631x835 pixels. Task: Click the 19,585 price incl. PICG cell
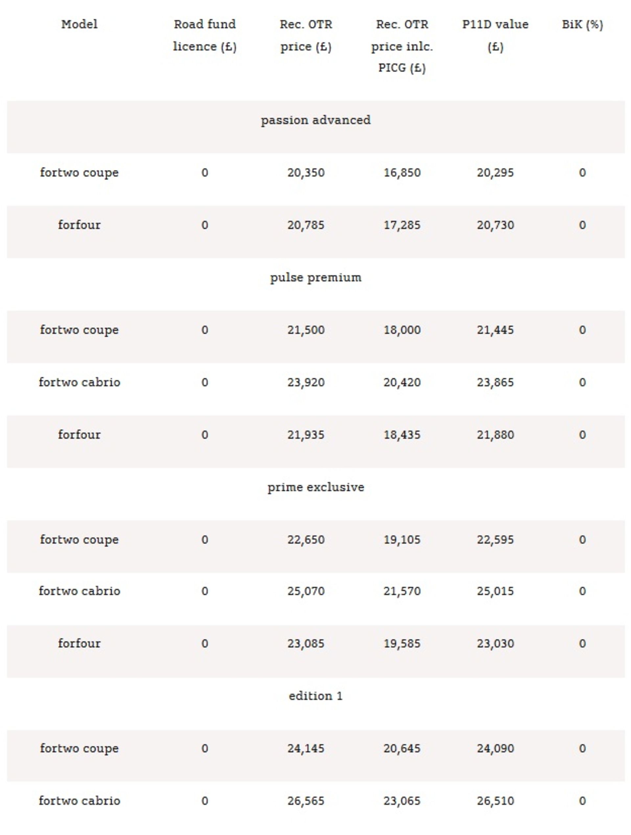(402, 643)
